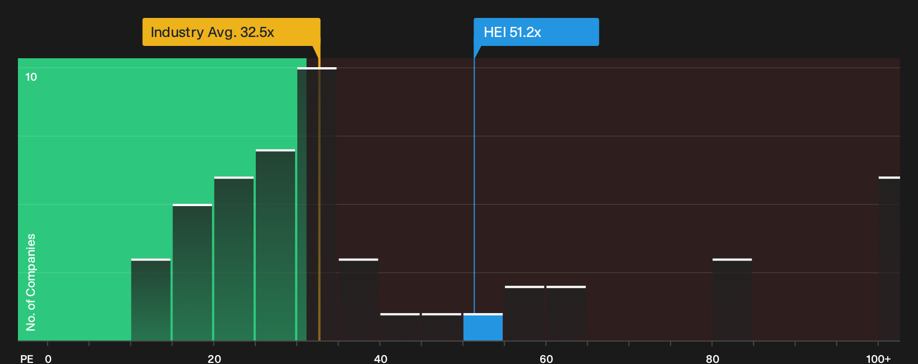Click the '60' x-axis tick label
The height and width of the screenshot is (364, 918).
click(546, 359)
